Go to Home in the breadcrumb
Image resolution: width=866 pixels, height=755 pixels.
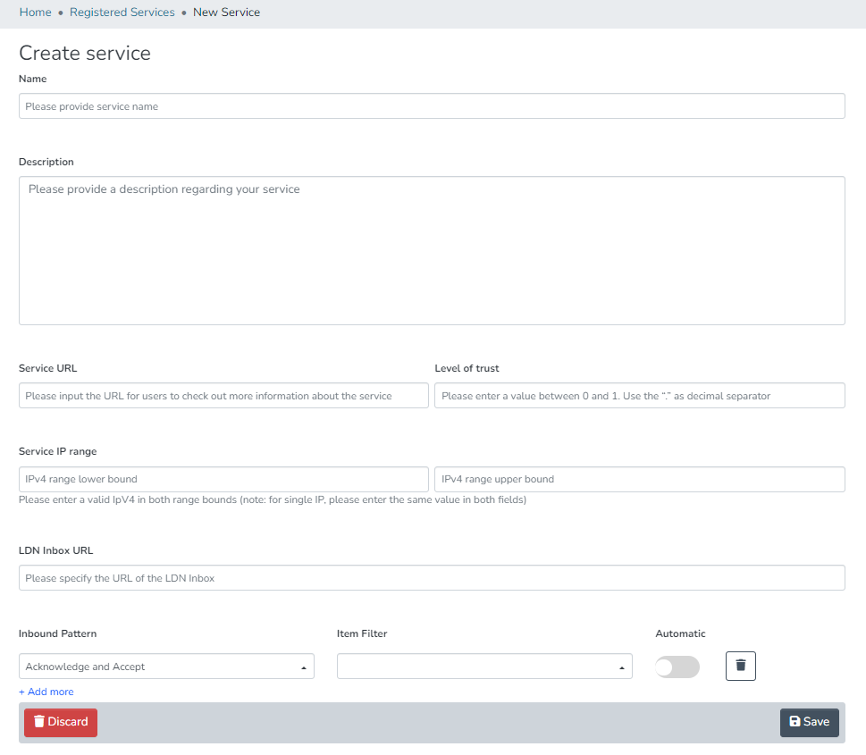(x=36, y=13)
